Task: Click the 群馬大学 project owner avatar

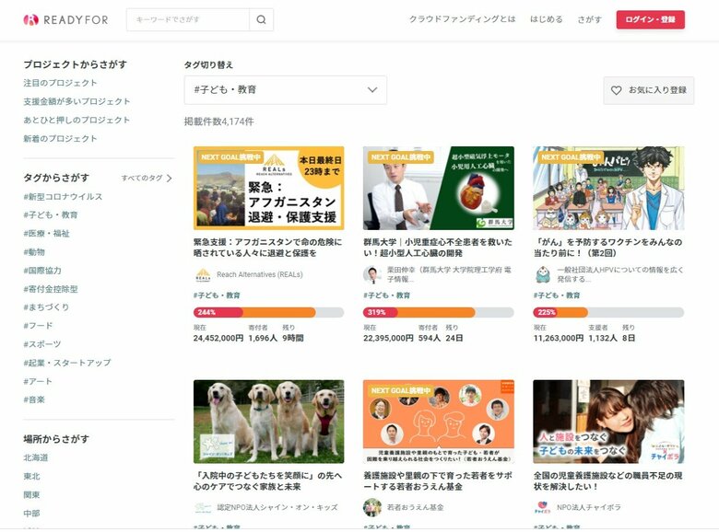Action: click(x=371, y=274)
